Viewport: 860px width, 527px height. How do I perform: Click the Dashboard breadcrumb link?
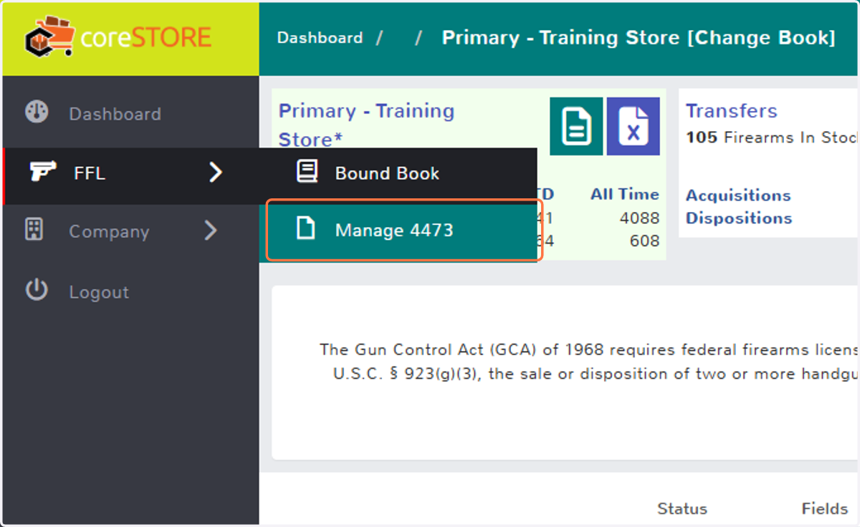point(320,38)
